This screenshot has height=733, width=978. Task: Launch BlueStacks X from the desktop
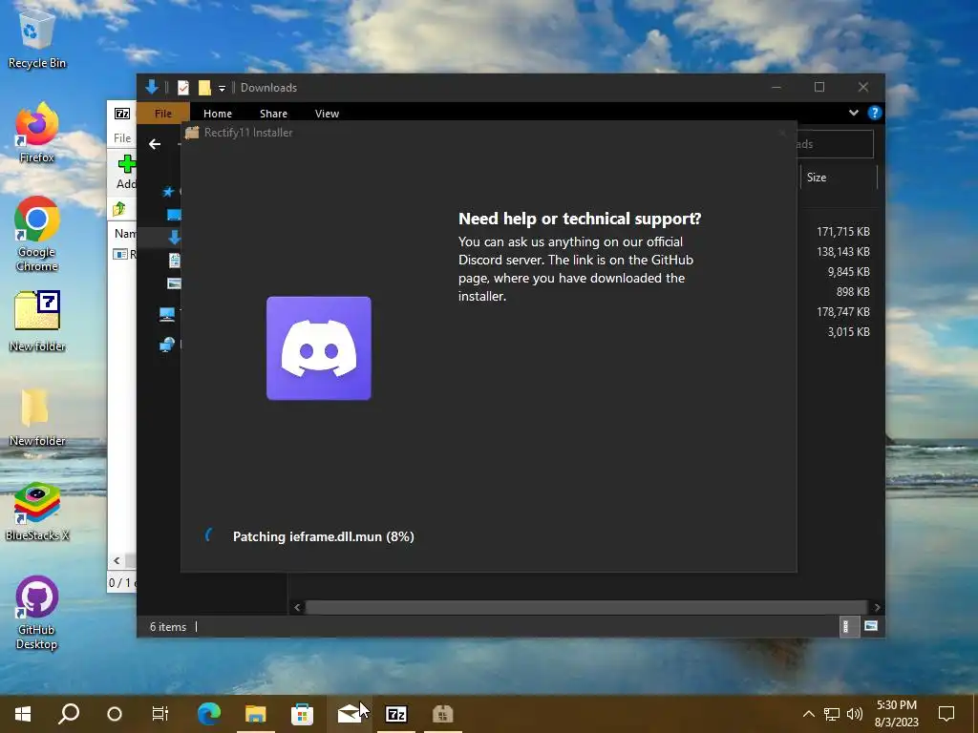tap(37, 512)
